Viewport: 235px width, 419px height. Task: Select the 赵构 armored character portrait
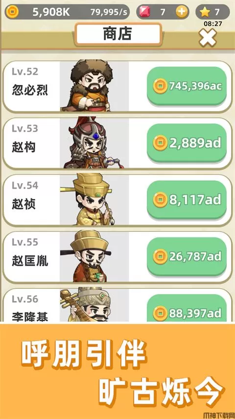tap(94, 143)
